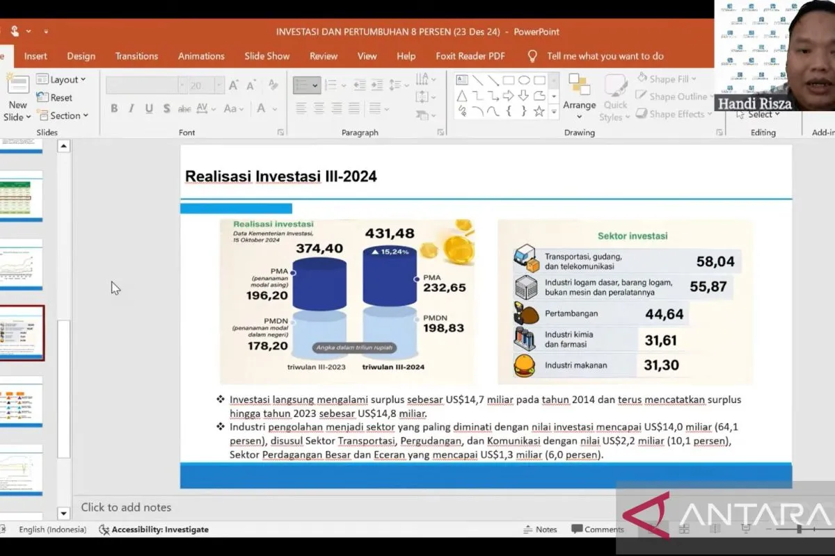The width and height of the screenshot is (835, 556).
Task: Open the Layout dropdown
Action: tap(62, 80)
